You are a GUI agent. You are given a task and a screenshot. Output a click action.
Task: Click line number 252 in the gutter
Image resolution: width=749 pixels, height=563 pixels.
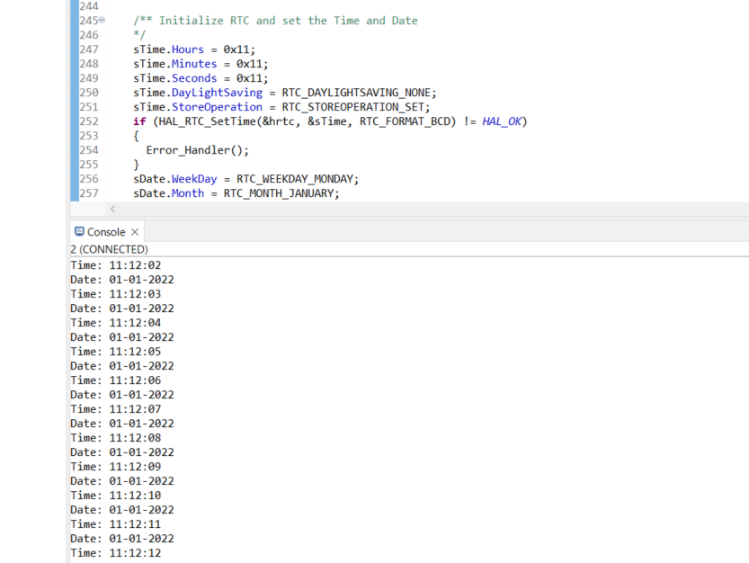pos(91,121)
